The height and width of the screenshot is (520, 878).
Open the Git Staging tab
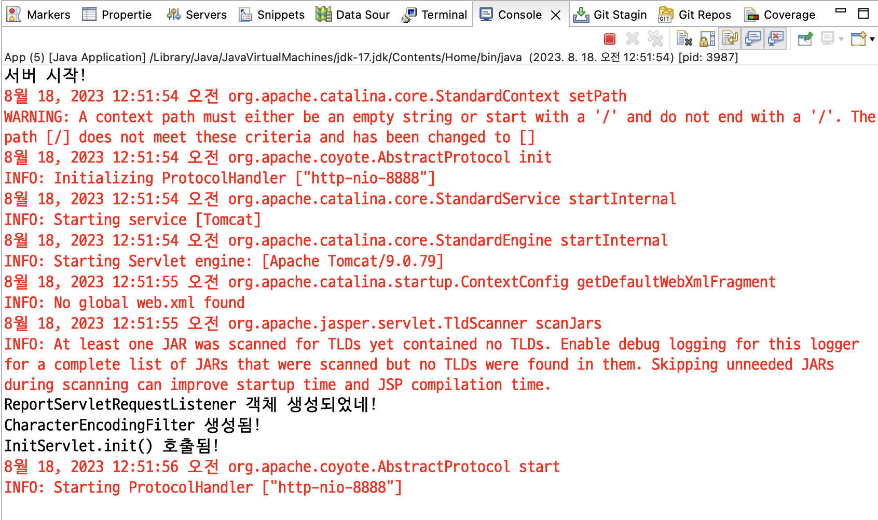(610, 15)
